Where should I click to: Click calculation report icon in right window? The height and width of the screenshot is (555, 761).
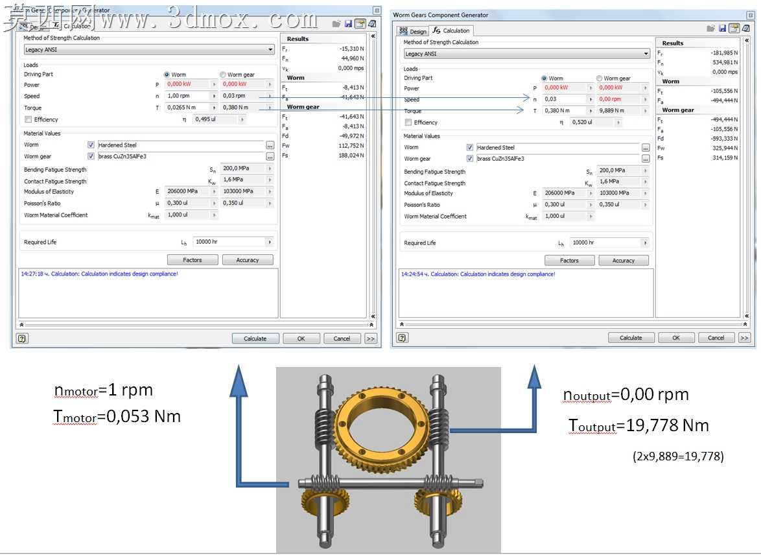tap(747, 29)
